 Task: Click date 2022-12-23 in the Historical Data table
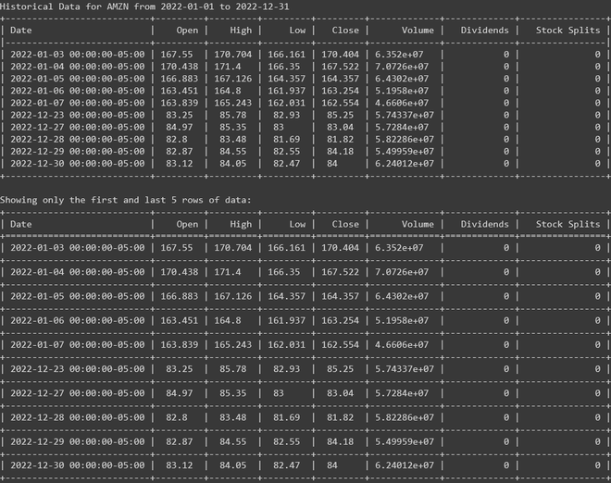click(78, 115)
